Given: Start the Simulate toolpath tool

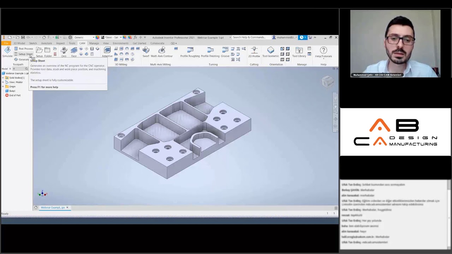Looking at the screenshot, I should click(x=7, y=52).
